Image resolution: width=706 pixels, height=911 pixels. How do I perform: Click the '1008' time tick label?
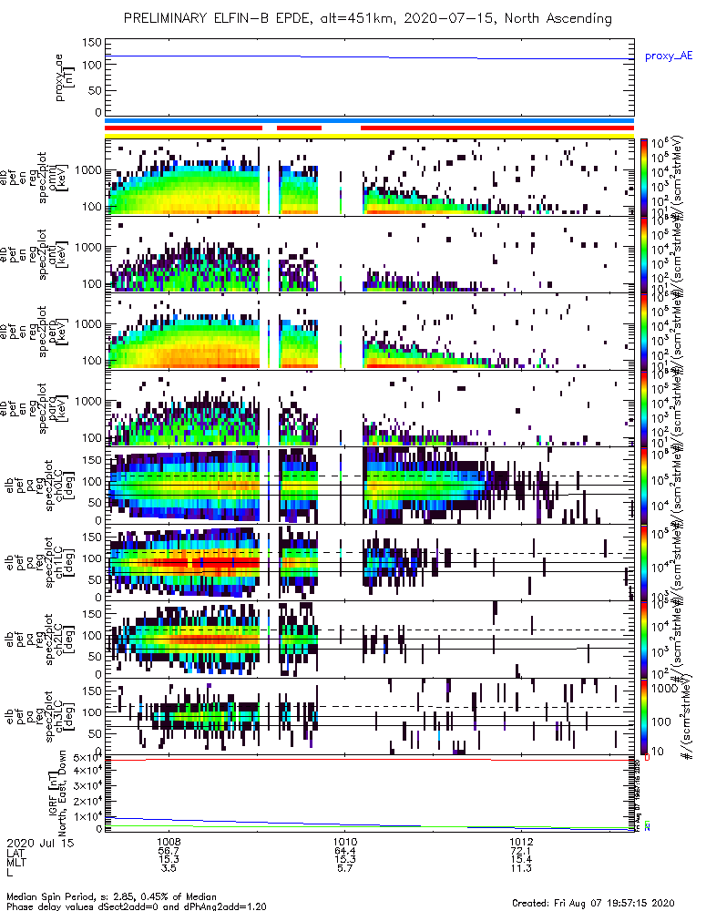click(x=169, y=841)
